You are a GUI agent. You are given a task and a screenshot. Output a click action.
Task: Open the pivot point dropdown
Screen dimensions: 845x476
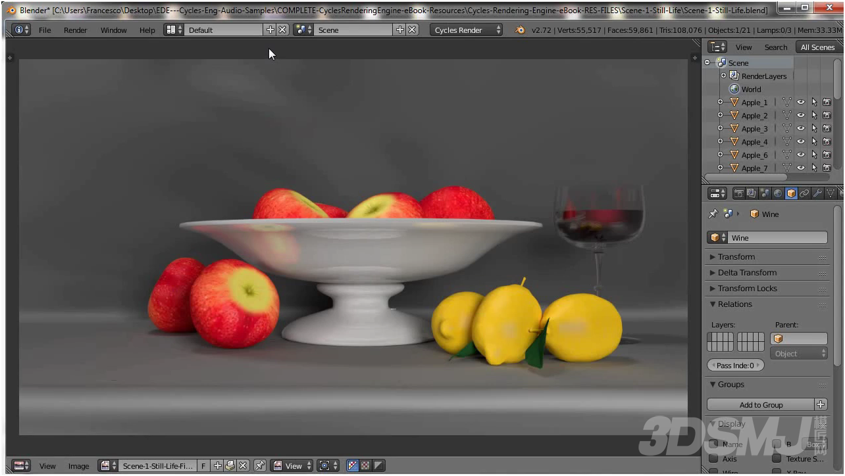click(x=328, y=465)
